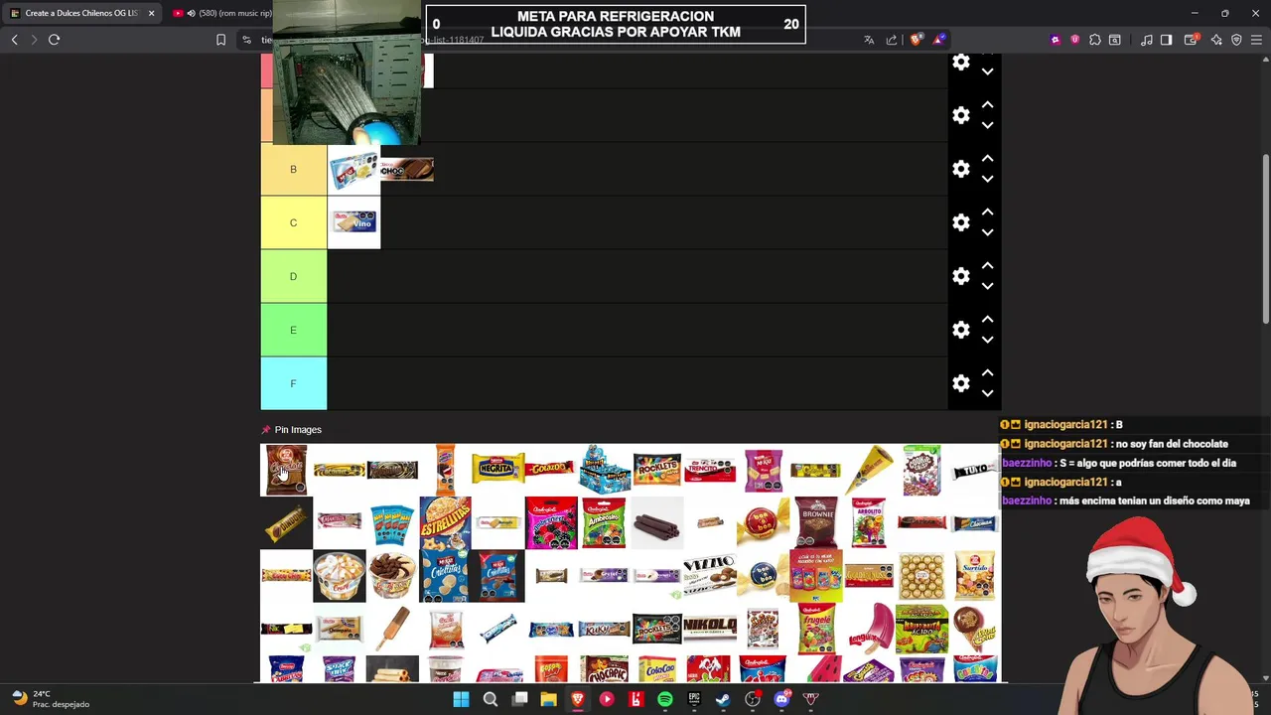Select the ColaCao box image
1271x715 pixels.
point(657,670)
